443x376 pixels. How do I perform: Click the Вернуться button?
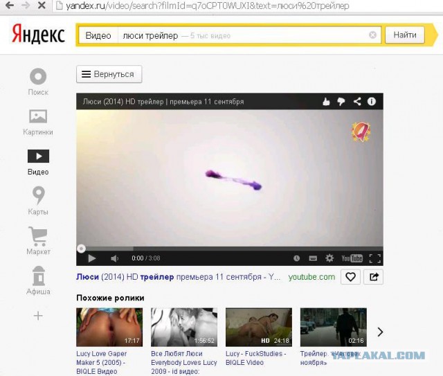[x=109, y=74]
